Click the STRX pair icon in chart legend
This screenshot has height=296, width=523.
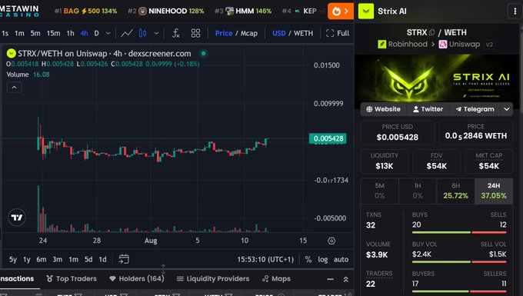(11, 53)
